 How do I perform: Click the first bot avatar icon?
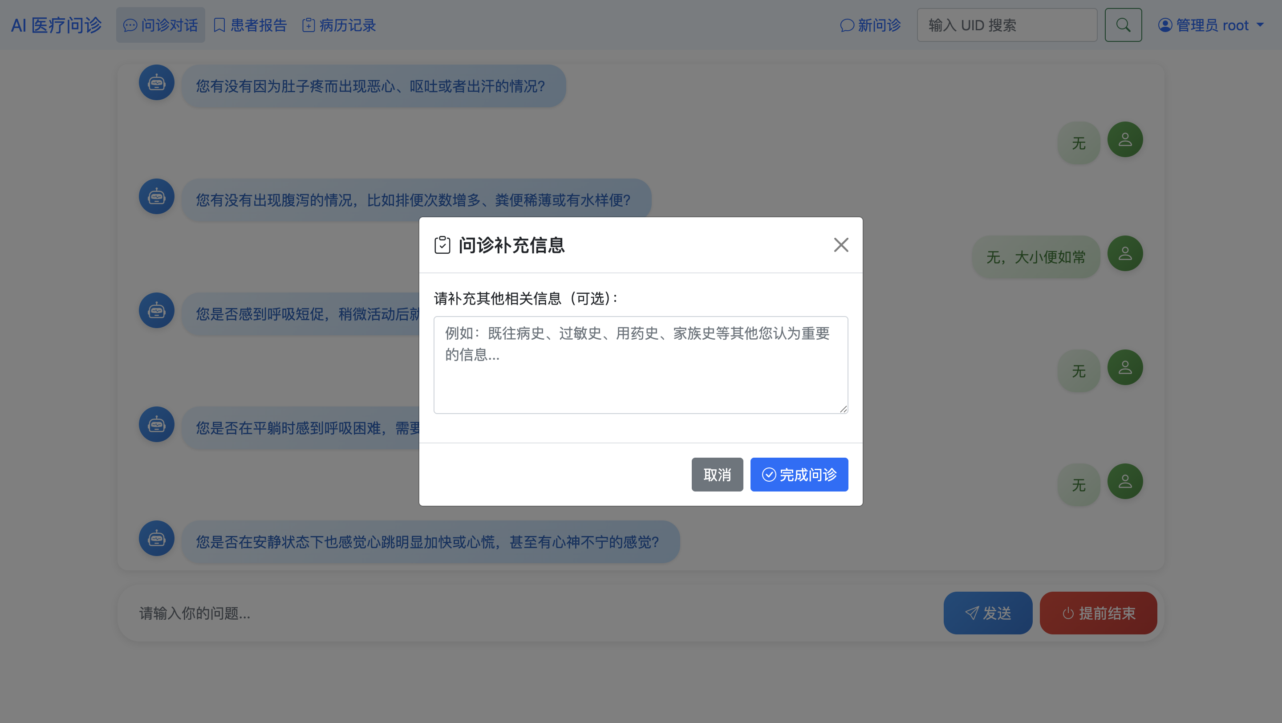pos(156,83)
